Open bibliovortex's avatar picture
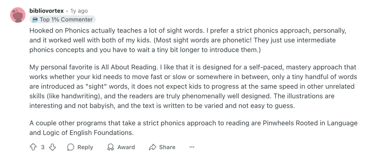Screen dimensions: 366x160 coord(17,15)
